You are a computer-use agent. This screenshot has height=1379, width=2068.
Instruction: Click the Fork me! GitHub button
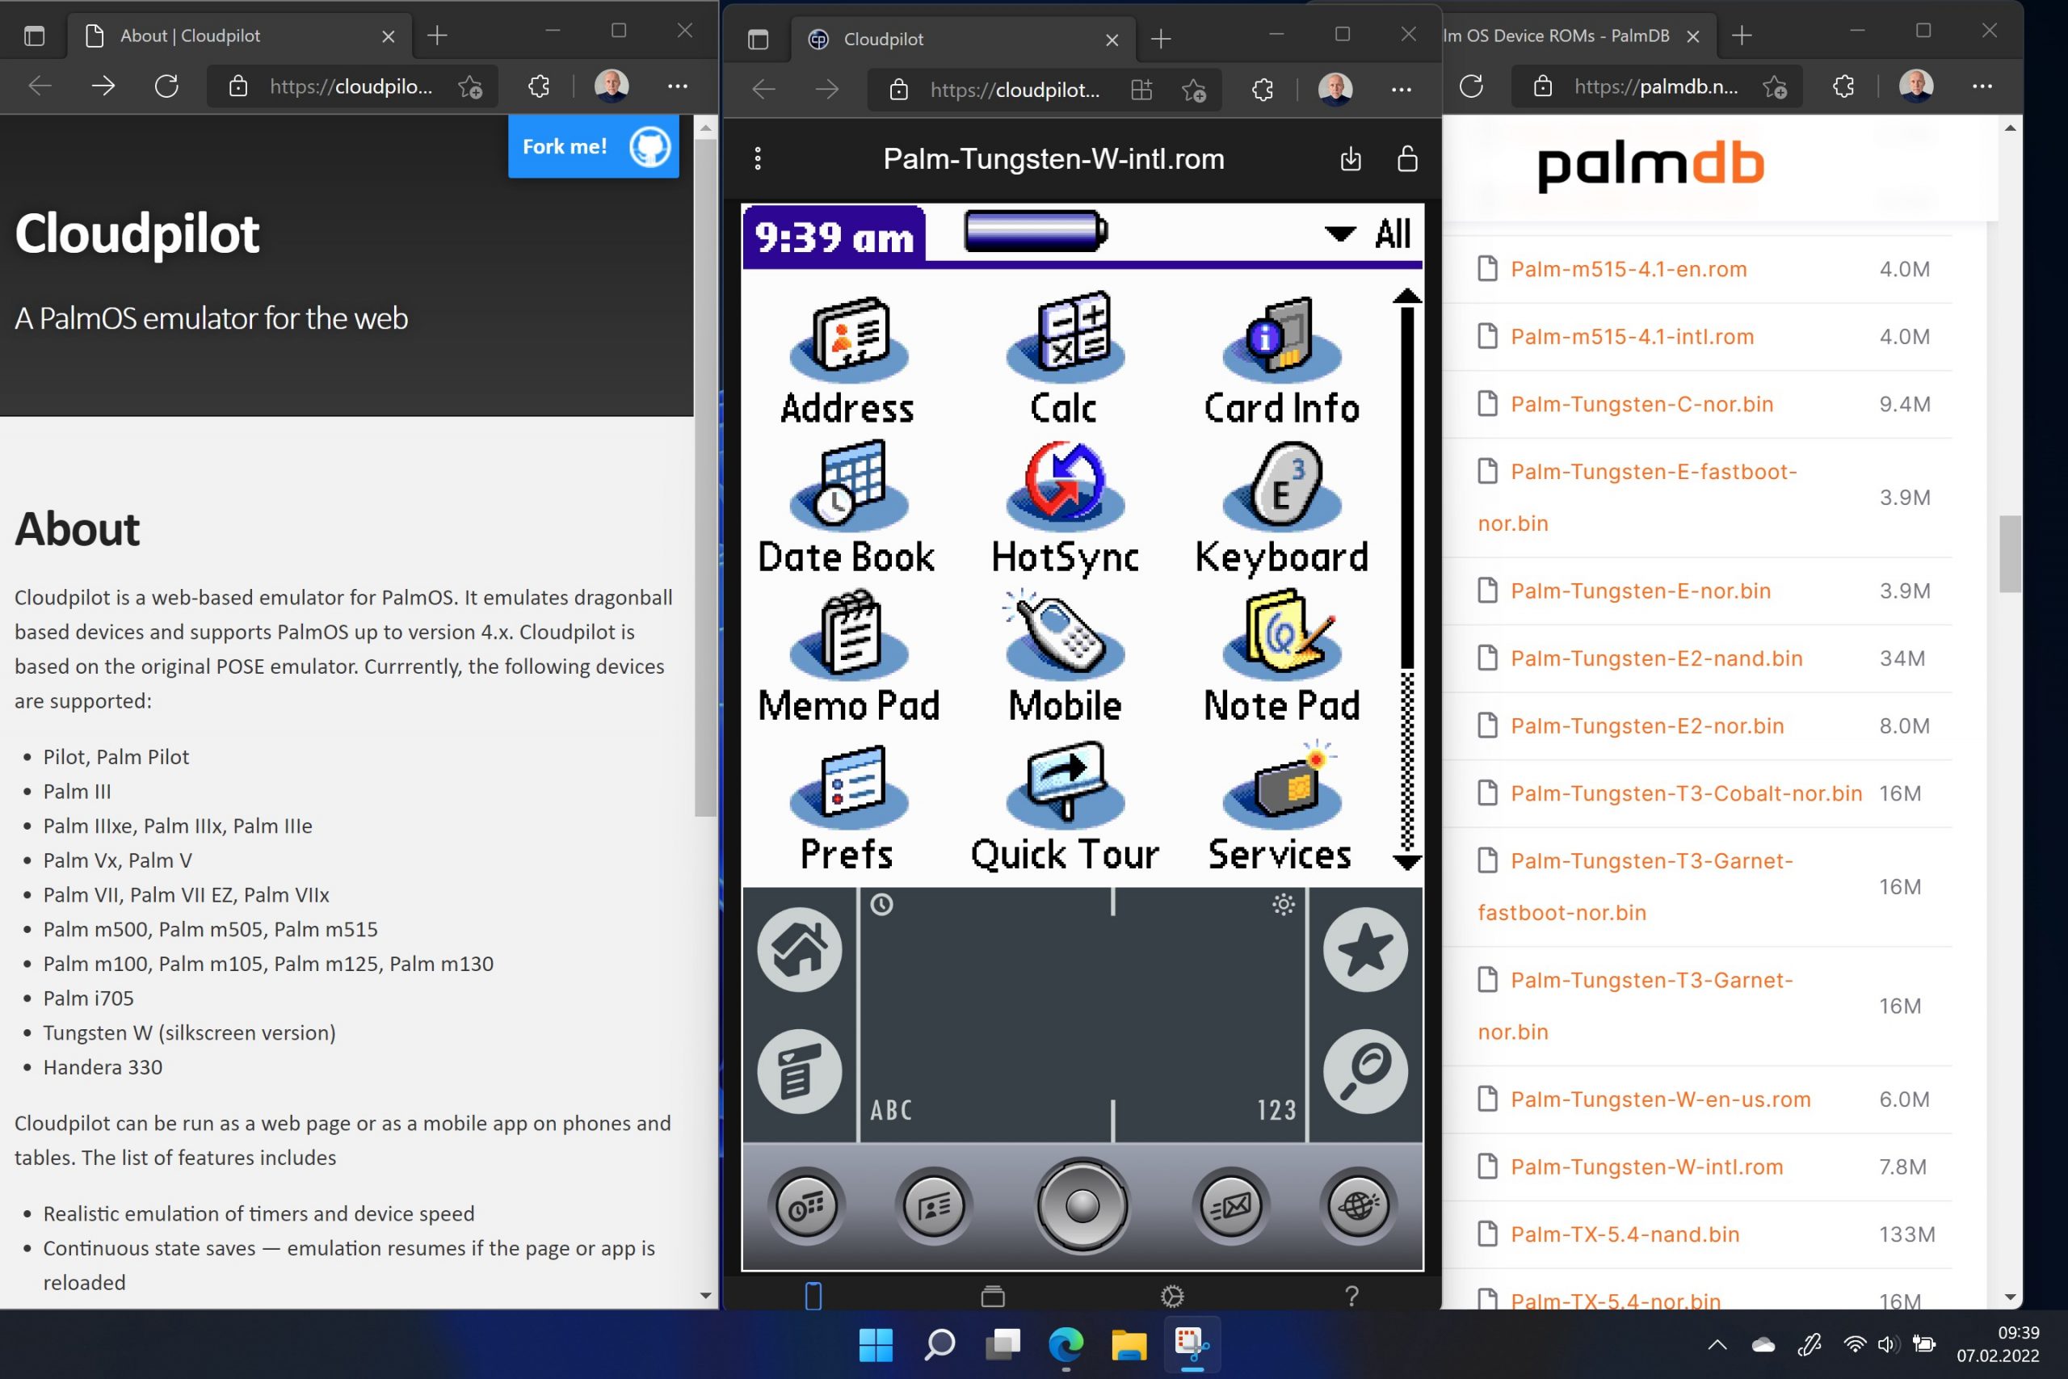coord(594,147)
